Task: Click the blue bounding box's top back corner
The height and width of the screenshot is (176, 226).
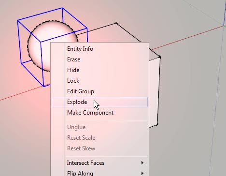Action: click(62, 8)
